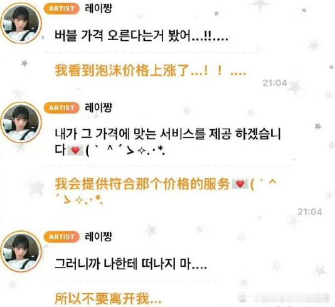
Task: Select the message 그러니까 나한테 떠나지 마
Action: tap(130, 264)
